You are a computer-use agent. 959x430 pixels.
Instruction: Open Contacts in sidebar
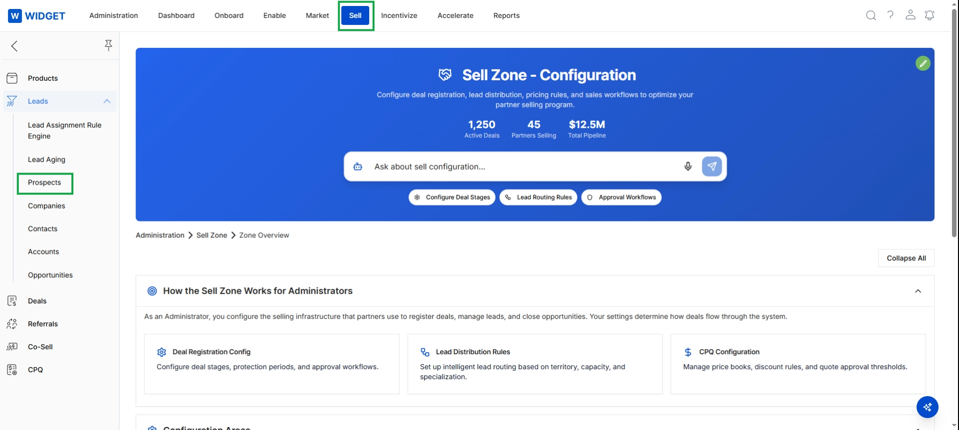(x=42, y=229)
